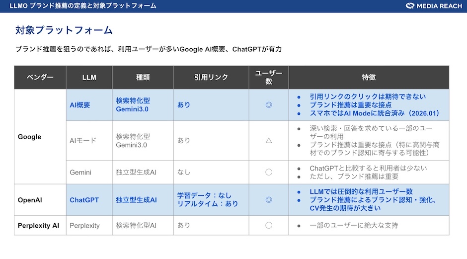Viewport: 467px width, 259px height.
Task: Click あり in the AIモード row
Action: 183,140
